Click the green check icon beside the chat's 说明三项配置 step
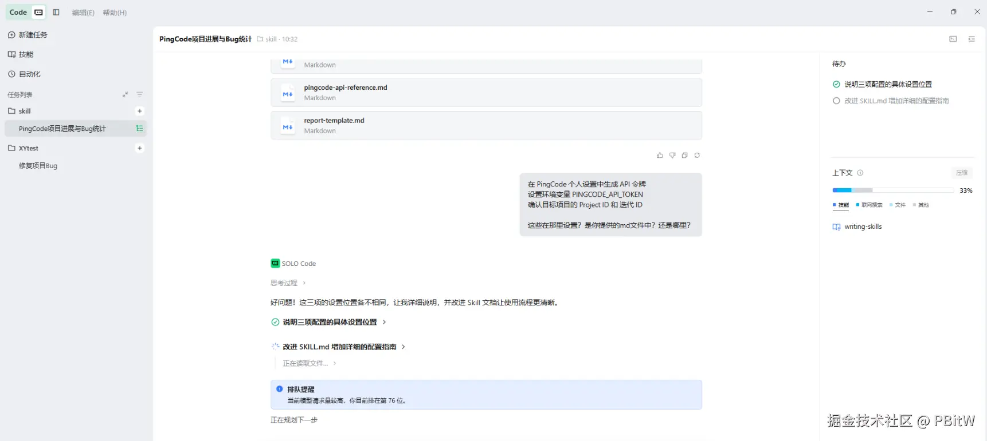This screenshot has height=441, width=987. (x=275, y=322)
